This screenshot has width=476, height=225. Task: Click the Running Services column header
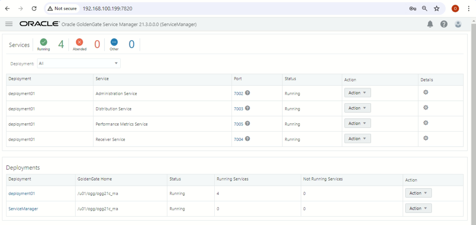pos(232,179)
